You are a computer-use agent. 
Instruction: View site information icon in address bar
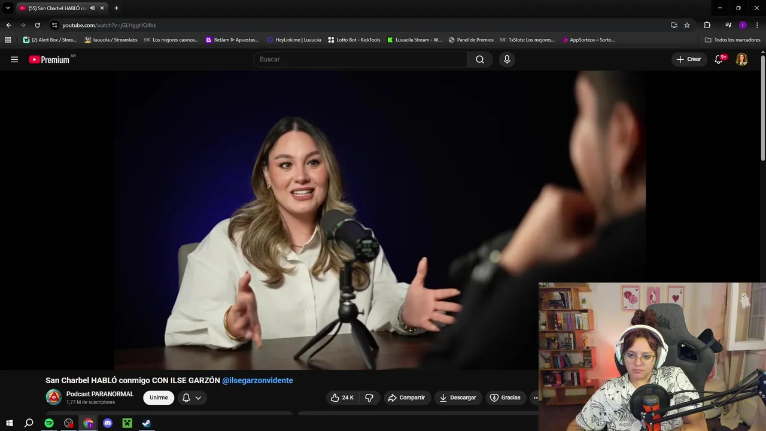point(54,25)
